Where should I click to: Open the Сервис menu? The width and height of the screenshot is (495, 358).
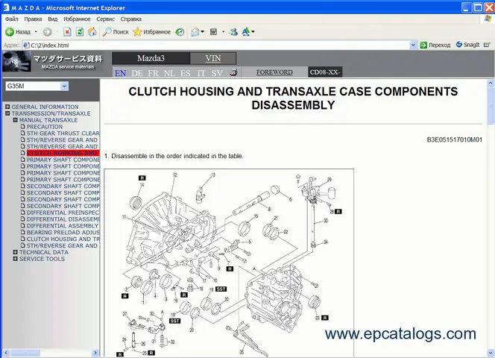tap(106, 19)
